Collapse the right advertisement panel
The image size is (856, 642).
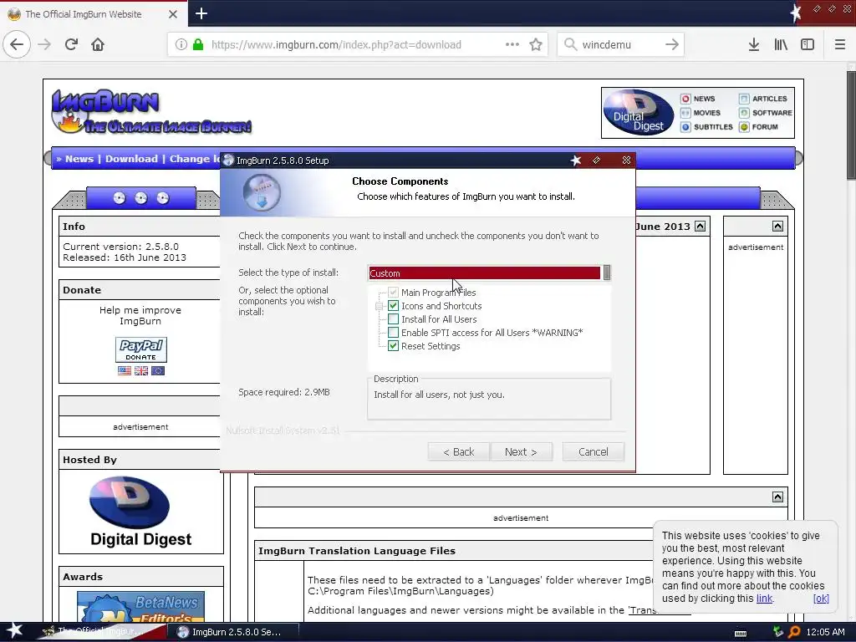click(x=777, y=226)
